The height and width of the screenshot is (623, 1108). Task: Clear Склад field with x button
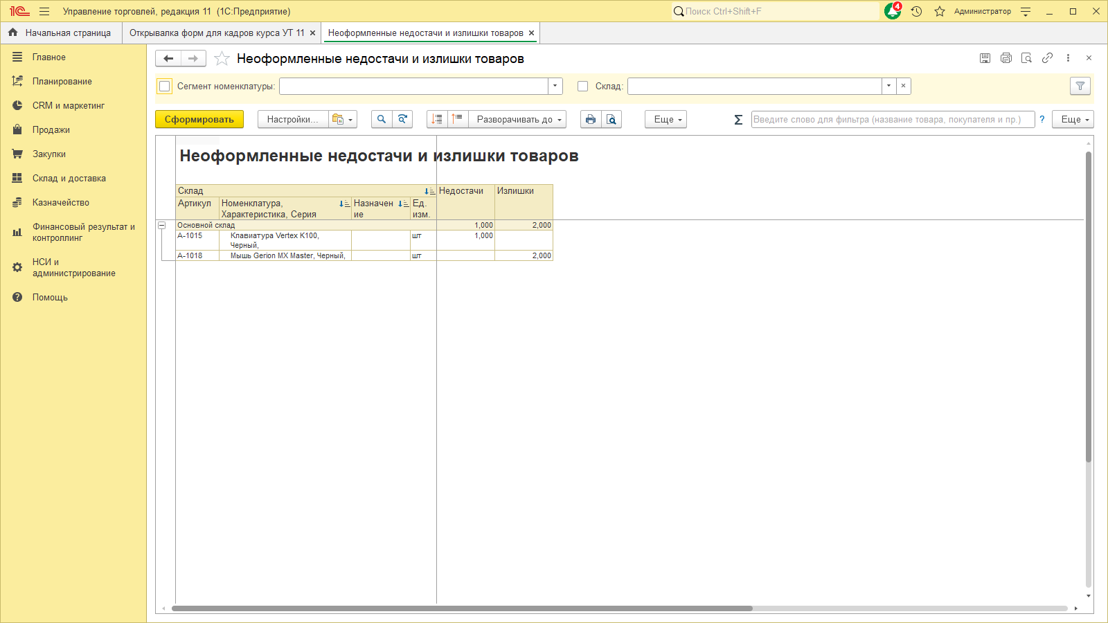click(x=903, y=86)
